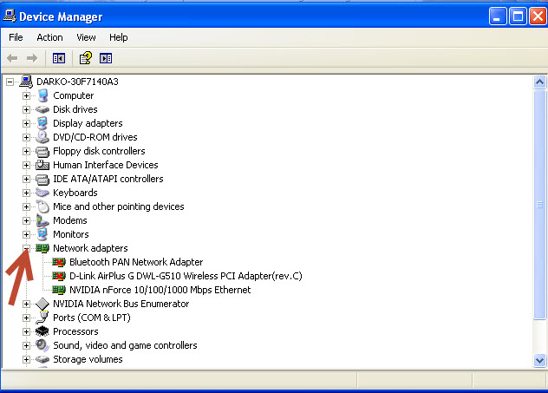Select the Processors label
This screenshot has width=548, height=393.
tap(75, 331)
